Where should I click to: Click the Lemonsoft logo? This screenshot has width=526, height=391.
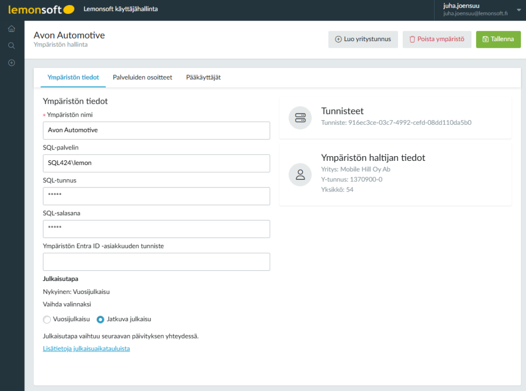[x=41, y=9]
